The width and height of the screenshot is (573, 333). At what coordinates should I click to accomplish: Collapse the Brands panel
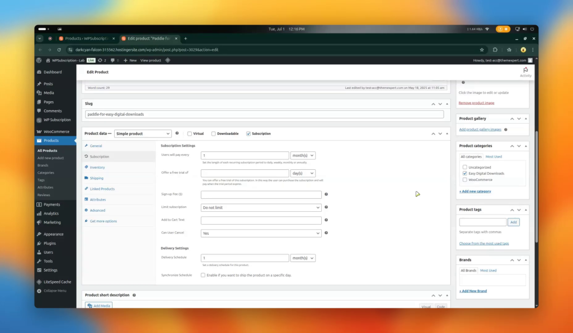(526, 260)
